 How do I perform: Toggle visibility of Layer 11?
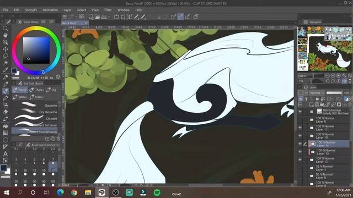click(300, 128)
